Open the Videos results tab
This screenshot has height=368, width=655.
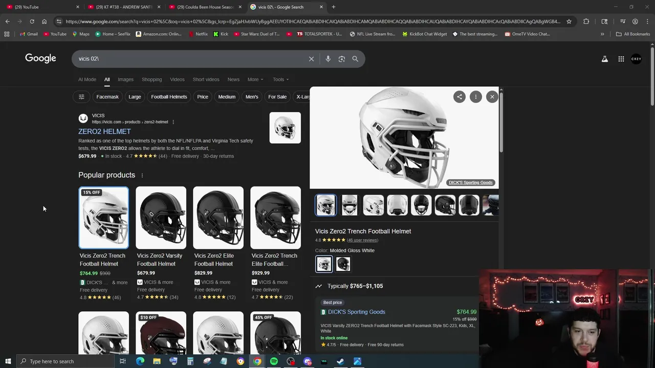click(x=177, y=79)
